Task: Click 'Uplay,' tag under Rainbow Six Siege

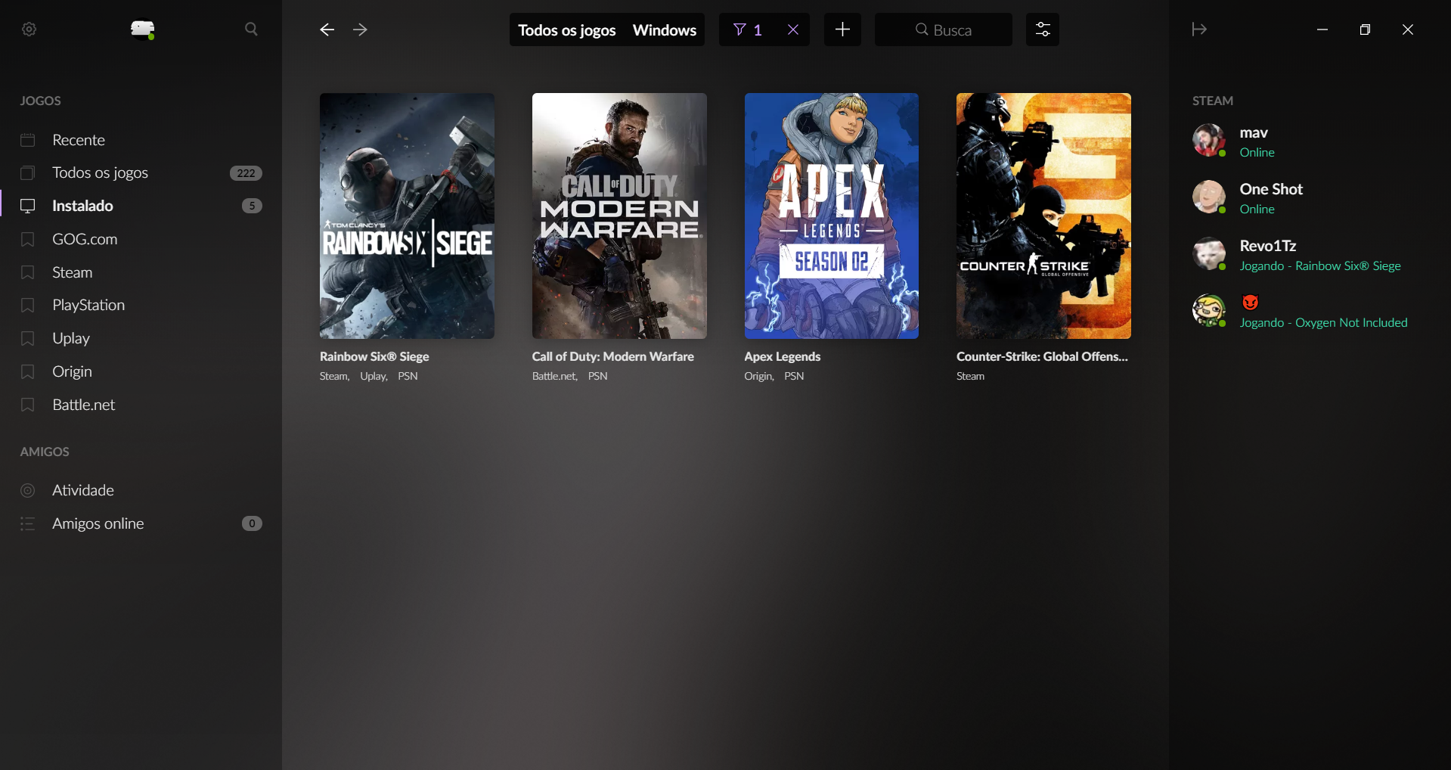Action: pyautogui.click(x=374, y=376)
